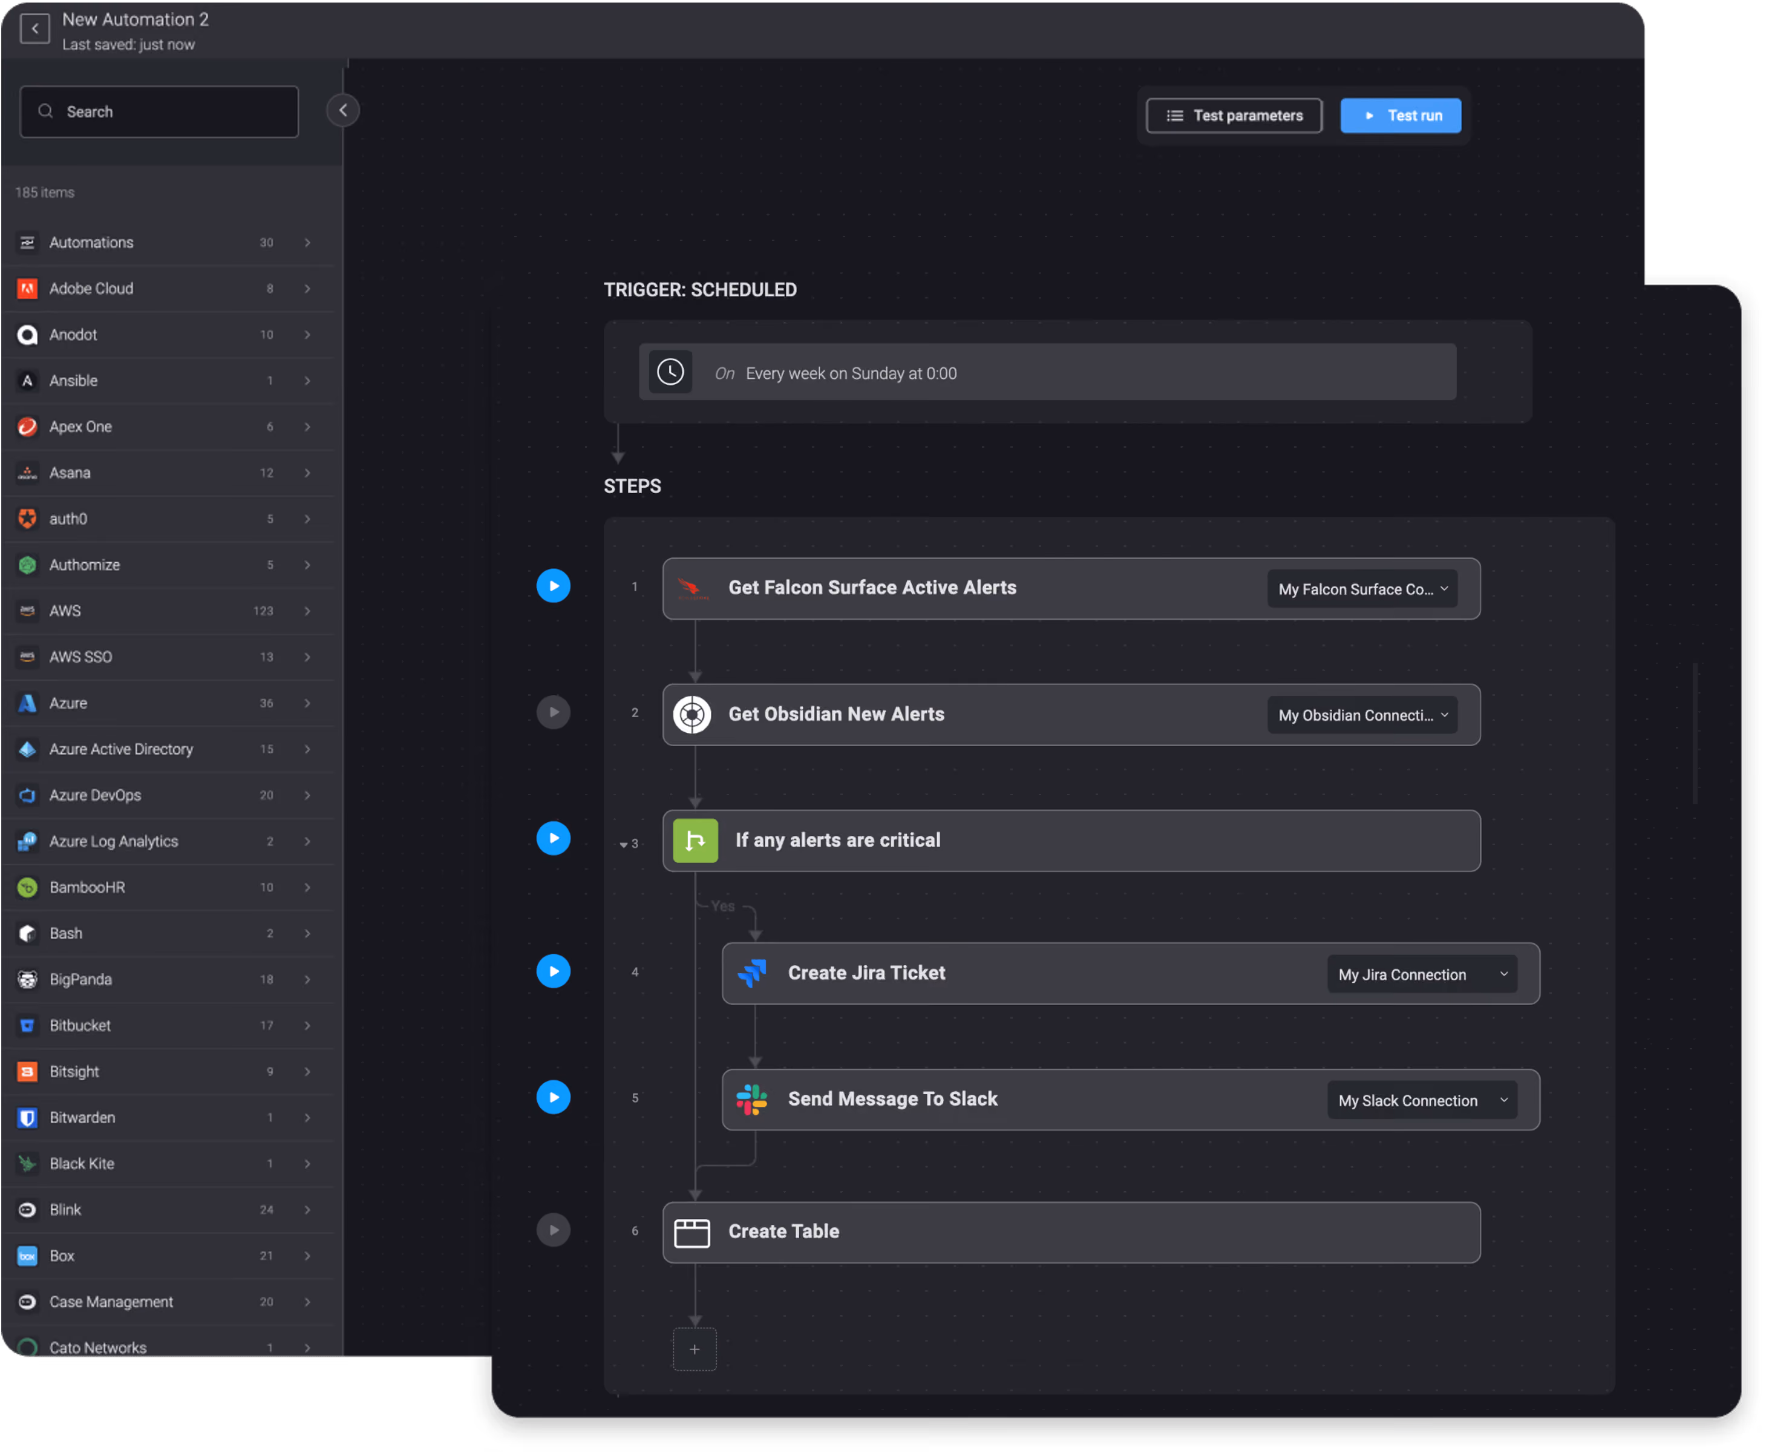Click the Jira logo on step 4

[x=752, y=974]
